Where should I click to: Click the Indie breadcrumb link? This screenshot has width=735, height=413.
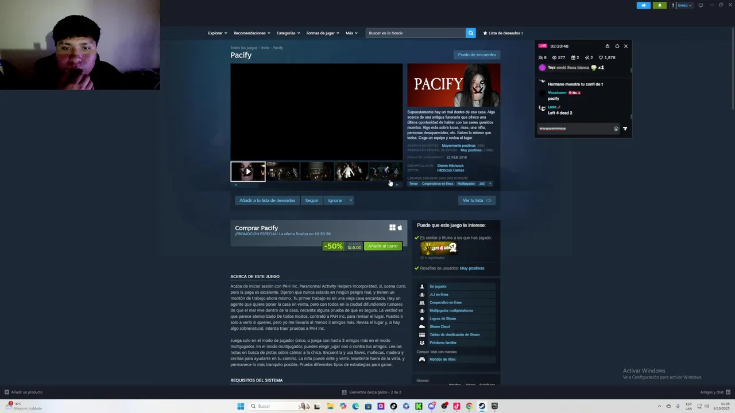coord(265,48)
